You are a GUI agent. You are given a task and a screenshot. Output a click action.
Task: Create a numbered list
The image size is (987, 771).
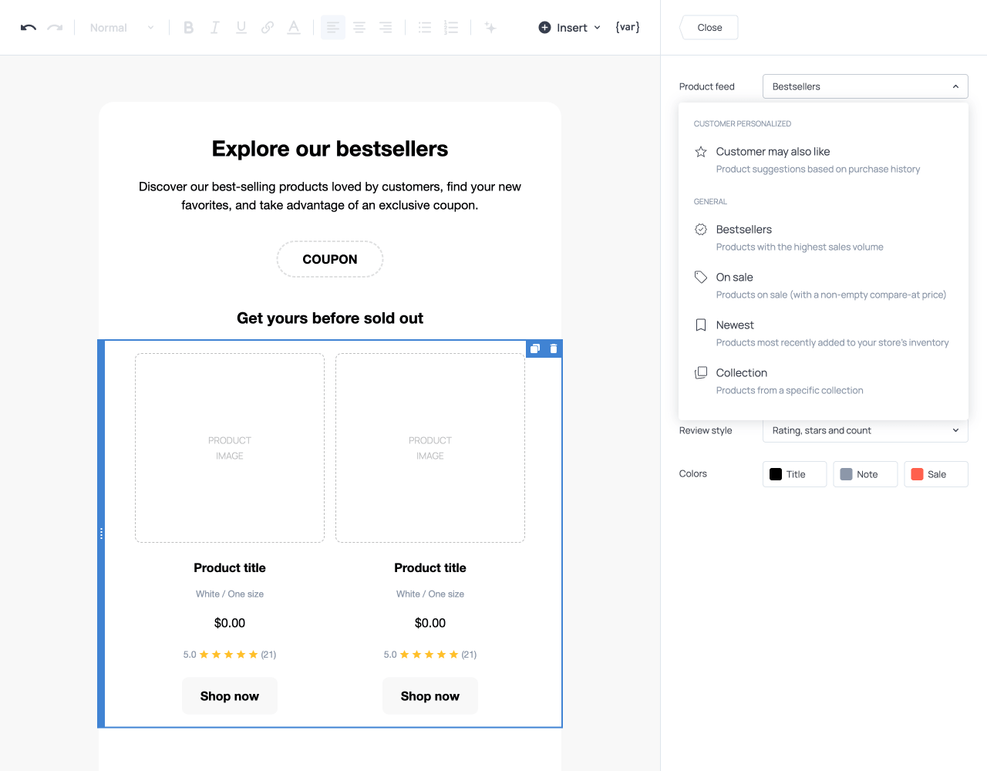(450, 27)
